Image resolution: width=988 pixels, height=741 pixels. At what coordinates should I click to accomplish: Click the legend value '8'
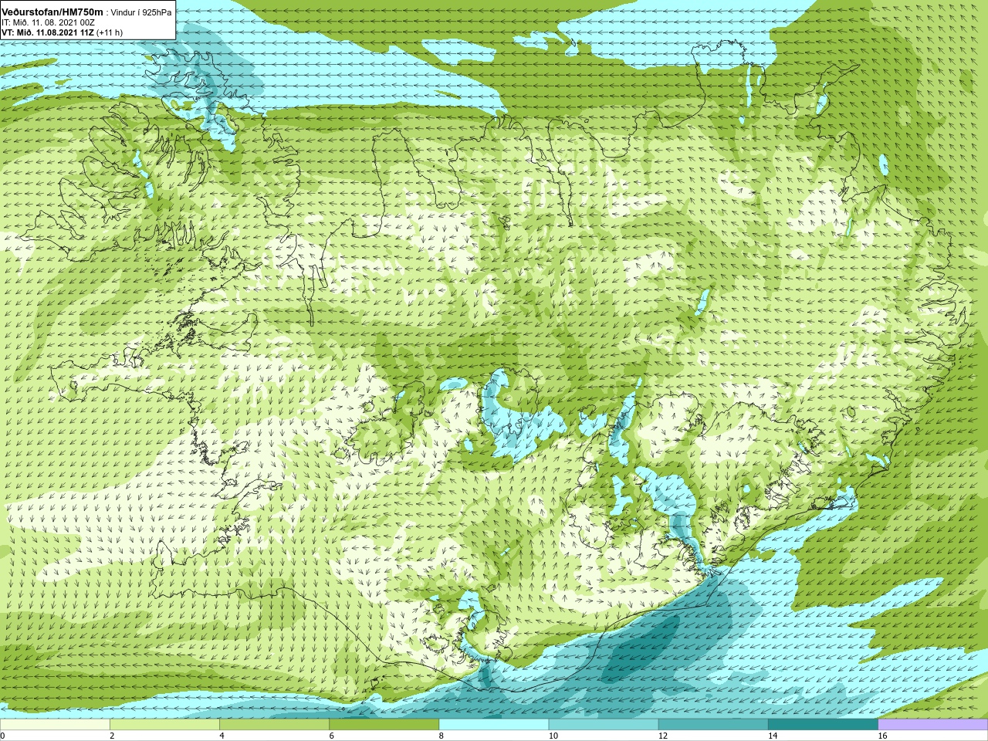click(x=442, y=736)
